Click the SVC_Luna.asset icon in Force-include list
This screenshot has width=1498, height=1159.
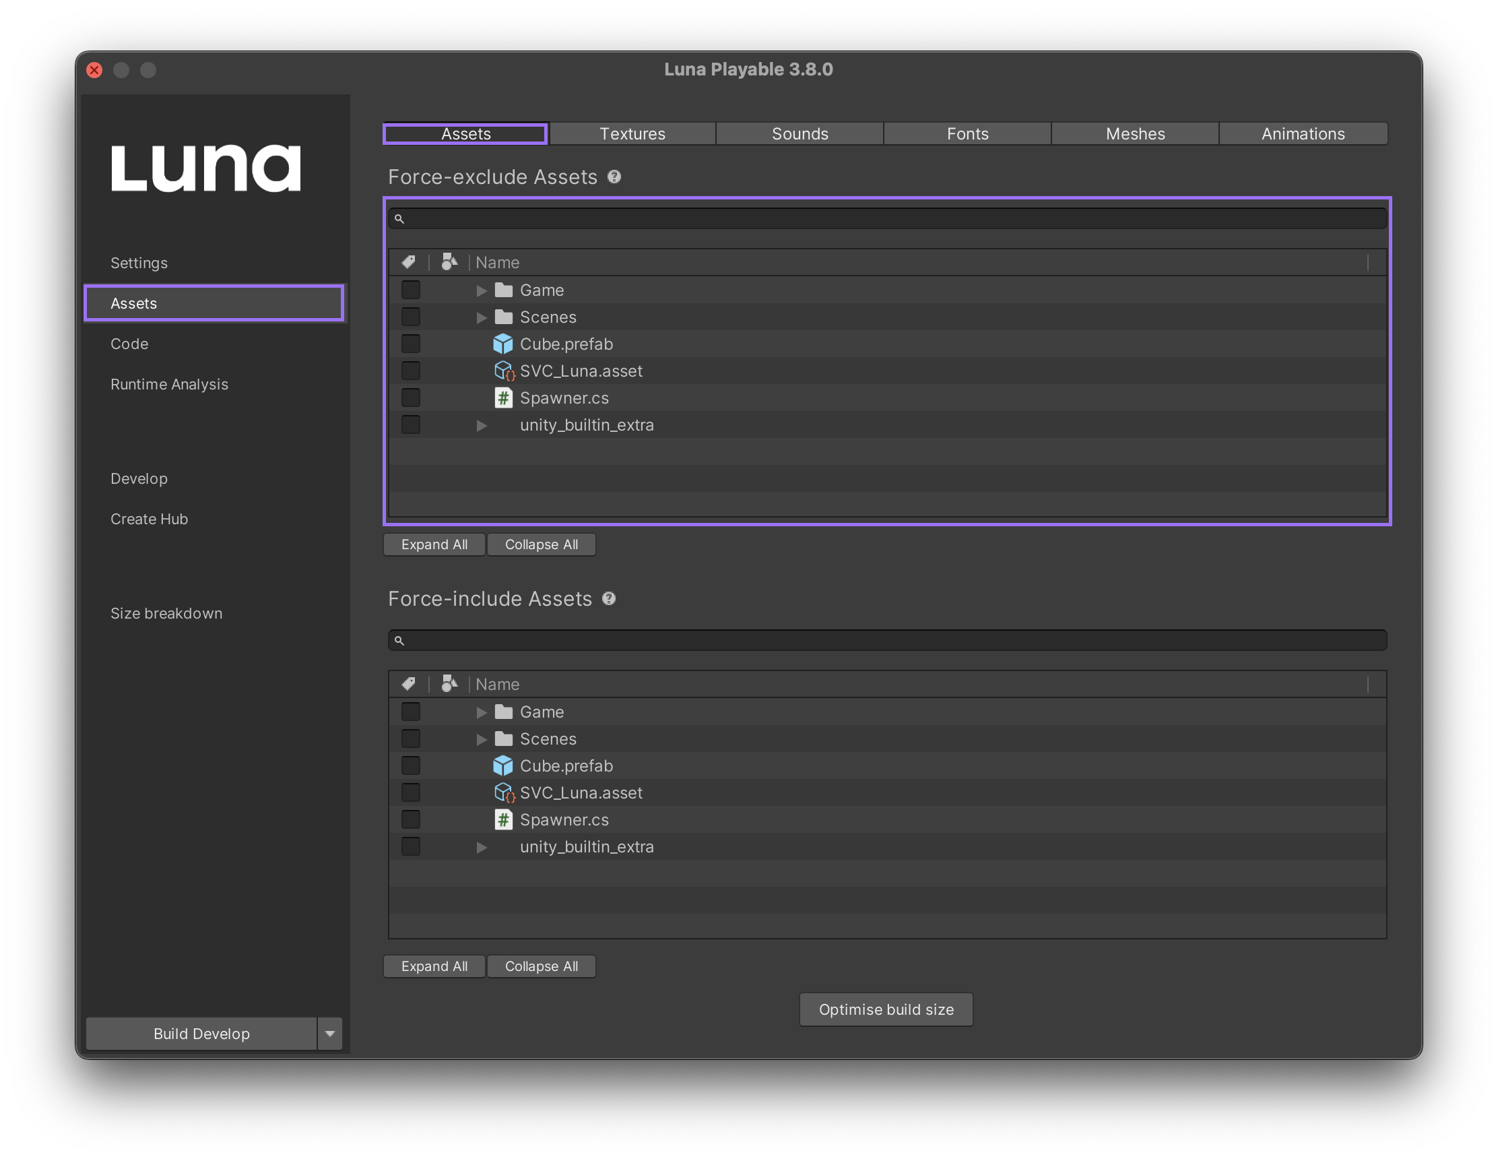504,792
